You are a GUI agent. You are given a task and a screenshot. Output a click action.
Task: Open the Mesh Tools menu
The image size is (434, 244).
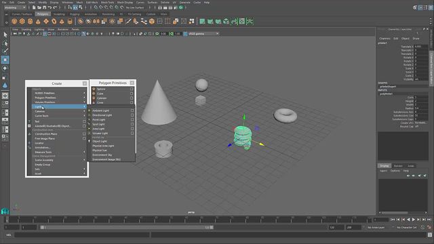[x=107, y=2]
